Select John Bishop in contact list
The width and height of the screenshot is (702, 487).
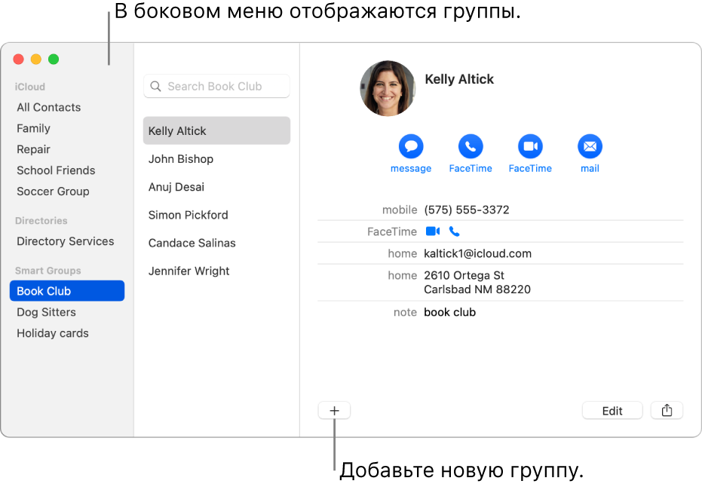coord(181,159)
